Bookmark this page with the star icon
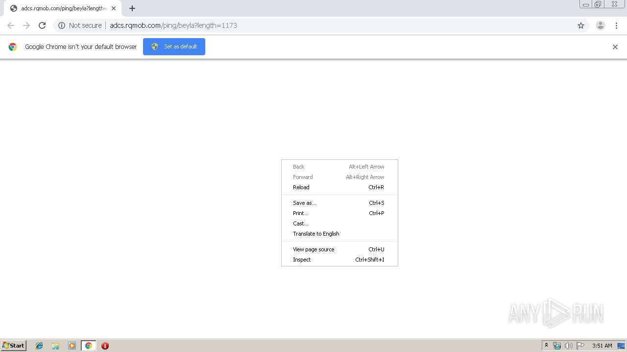 581,25
